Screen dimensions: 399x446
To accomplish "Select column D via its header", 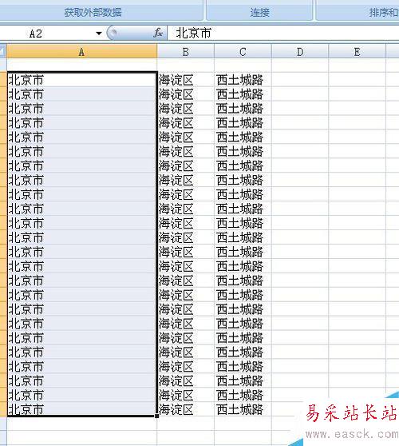I will click(300, 52).
